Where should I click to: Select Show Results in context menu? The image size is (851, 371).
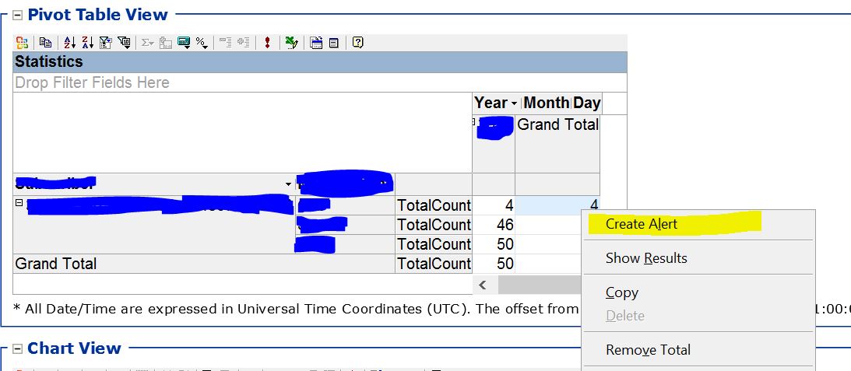pos(646,258)
